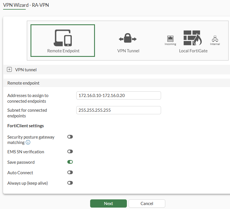Enable EMS SN verification
Viewport: 230px width, 209px height.
pyautogui.click(x=70, y=151)
